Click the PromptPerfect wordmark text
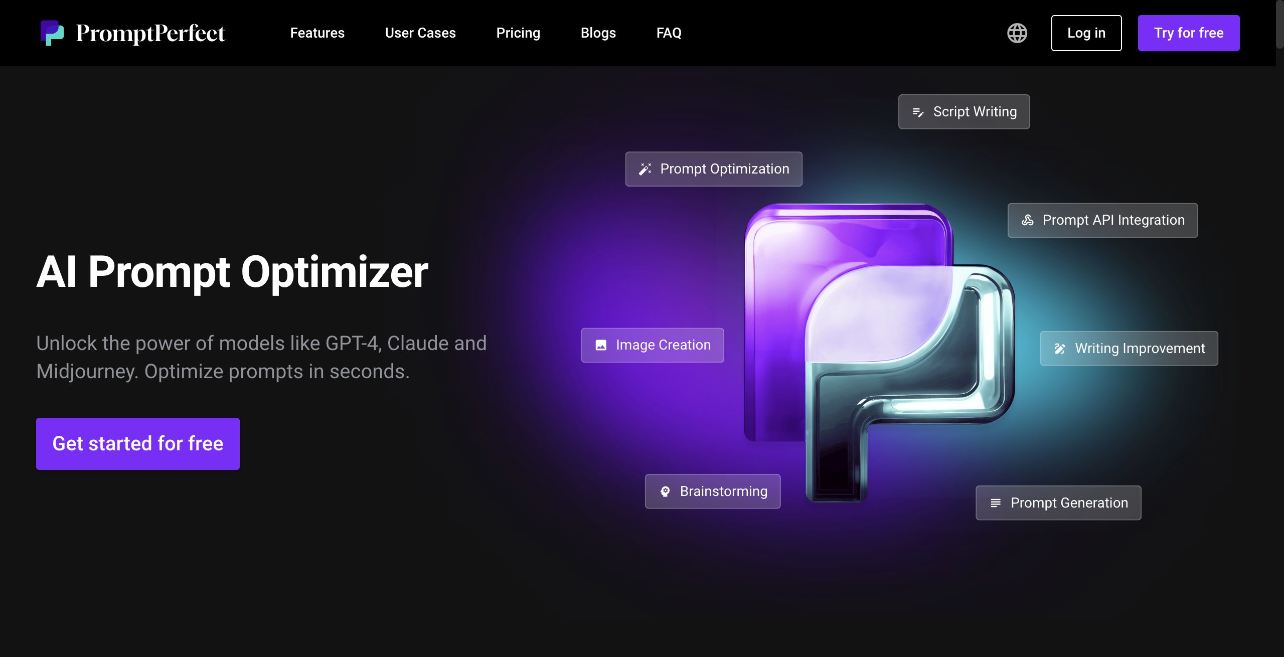Image resolution: width=1284 pixels, height=657 pixels. click(150, 33)
